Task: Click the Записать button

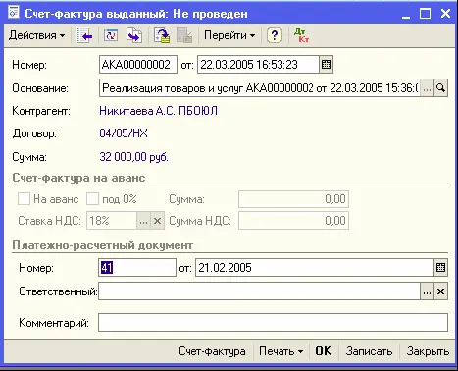Action: [369, 351]
